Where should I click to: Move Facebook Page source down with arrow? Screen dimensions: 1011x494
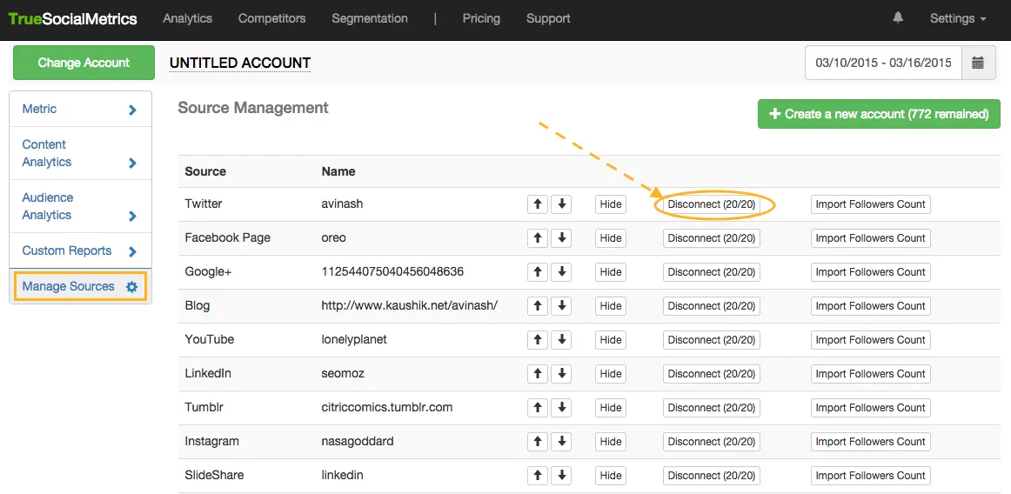(562, 238)
